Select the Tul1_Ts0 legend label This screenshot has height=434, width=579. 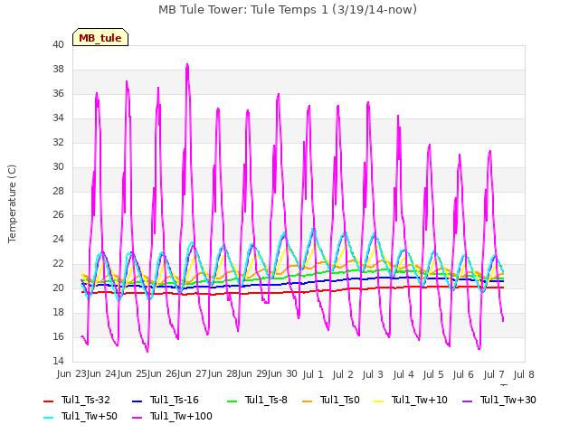pos(340,400)
